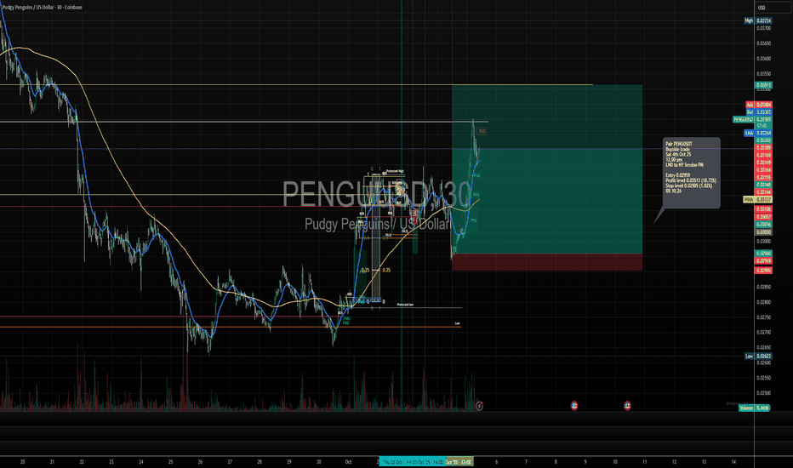
Task: Click the lightning bolt event icon
Action: 481,407
